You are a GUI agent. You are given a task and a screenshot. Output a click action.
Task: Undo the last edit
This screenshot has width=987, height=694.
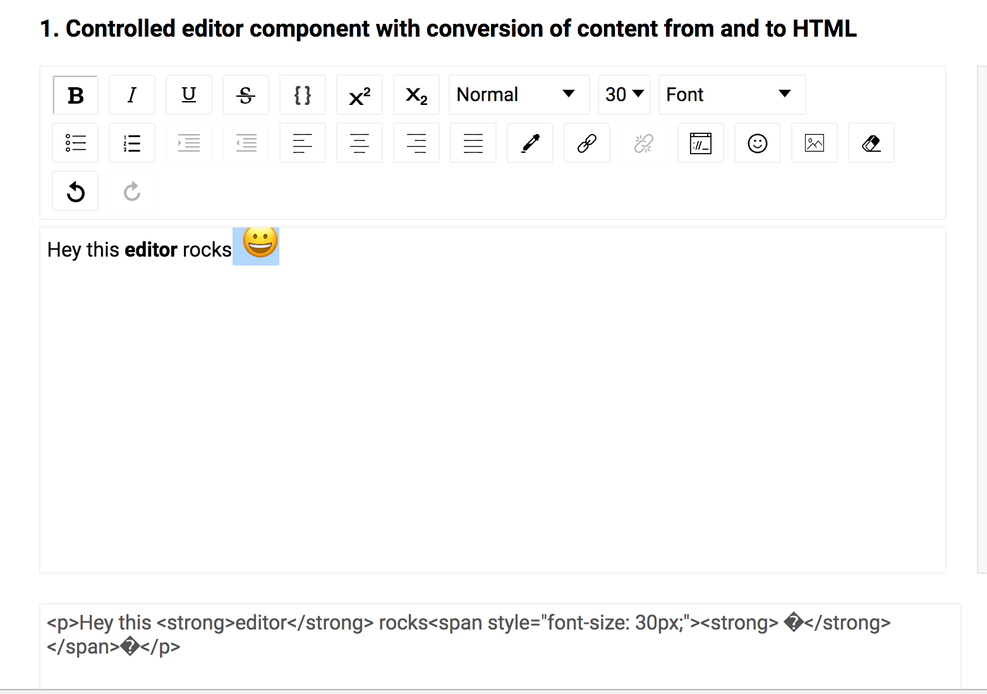(75, 191)
